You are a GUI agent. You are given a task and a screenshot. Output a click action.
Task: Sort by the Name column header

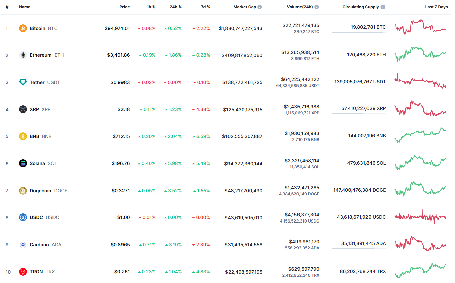(25, 7)
